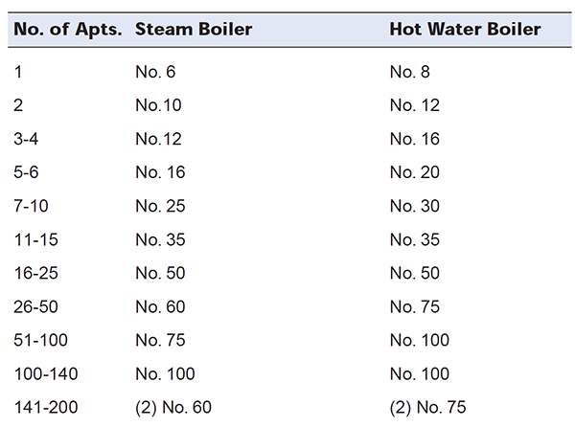Click the '3-4' apartments cell
The height and width of the screenshot is (427, 575).
click(x=26, y=139)
